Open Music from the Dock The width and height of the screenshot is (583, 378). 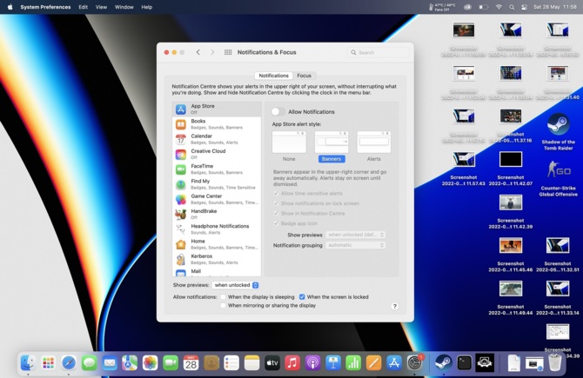coord(292,362)
